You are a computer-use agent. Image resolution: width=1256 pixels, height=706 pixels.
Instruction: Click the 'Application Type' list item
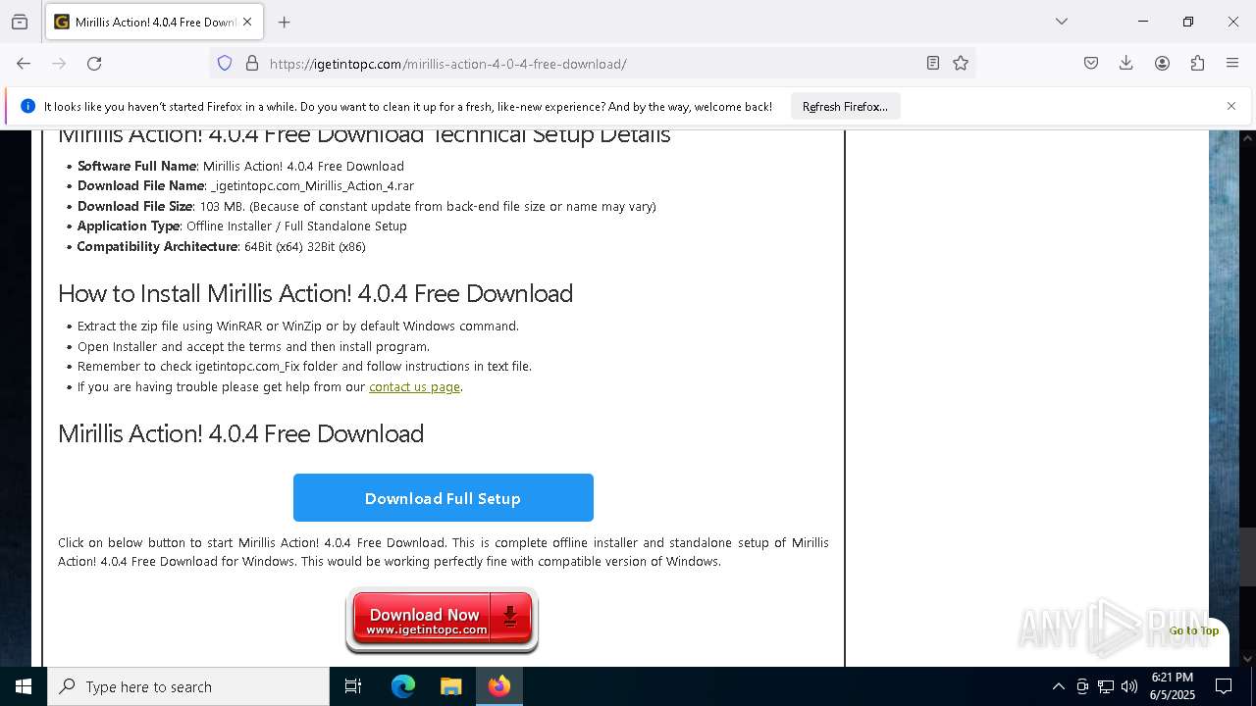point(241,226)
